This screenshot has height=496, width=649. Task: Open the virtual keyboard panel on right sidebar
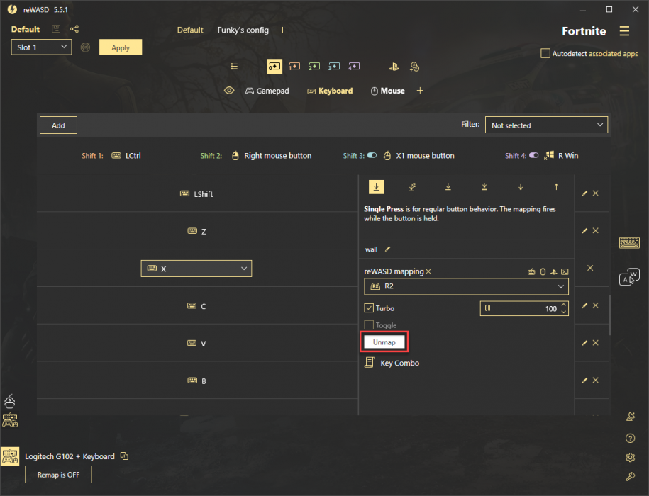(629, 242)
